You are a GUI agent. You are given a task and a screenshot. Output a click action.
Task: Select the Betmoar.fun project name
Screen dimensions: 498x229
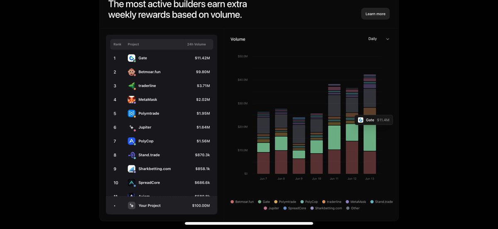pos(149,72)
